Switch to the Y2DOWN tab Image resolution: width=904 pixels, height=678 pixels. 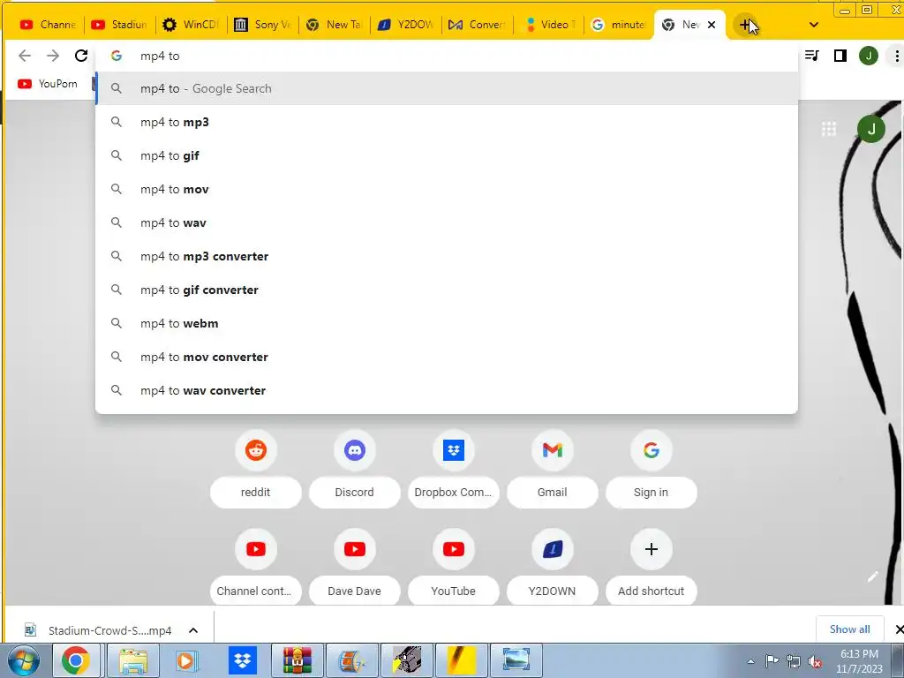405,25
